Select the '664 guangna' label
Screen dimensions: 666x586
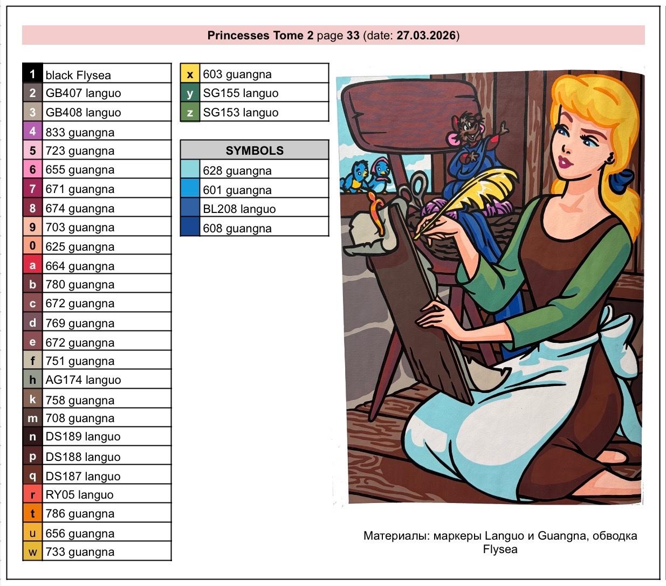point(80,266)
